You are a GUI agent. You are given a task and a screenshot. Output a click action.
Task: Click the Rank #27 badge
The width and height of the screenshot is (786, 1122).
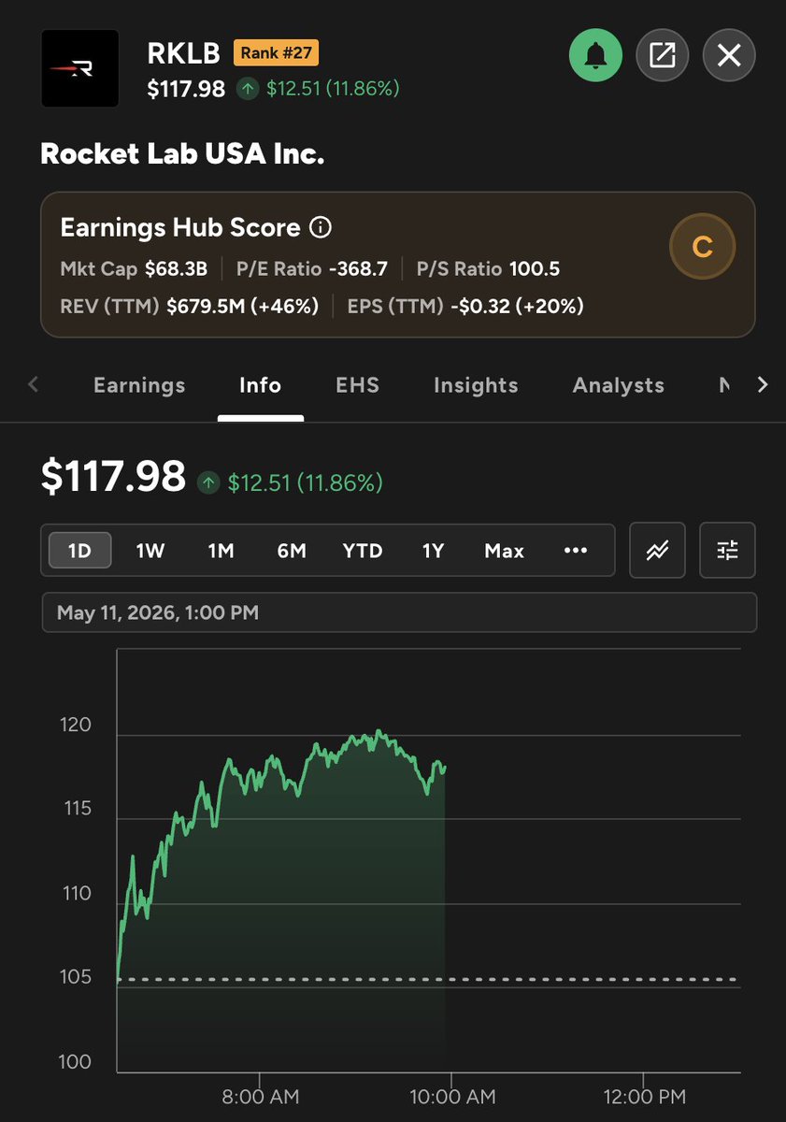point(276,53)
